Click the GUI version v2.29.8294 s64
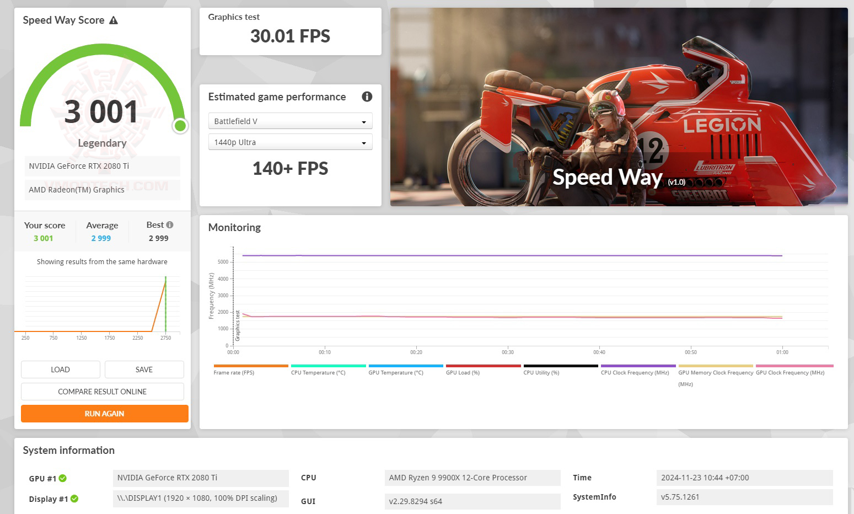This screenshot has width=854, height=514. pyautogui.click(x=472, y=501)
